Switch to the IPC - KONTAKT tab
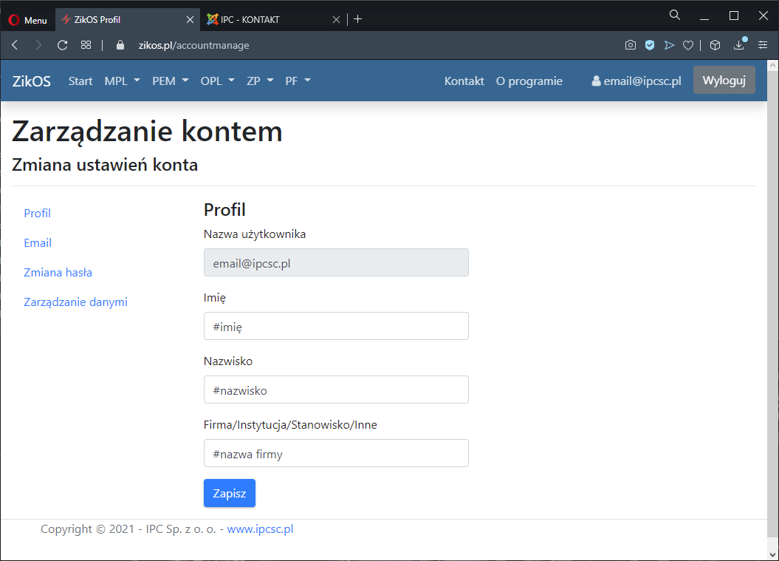The height and width of the screenshot is (561, 779). [270, 20]
